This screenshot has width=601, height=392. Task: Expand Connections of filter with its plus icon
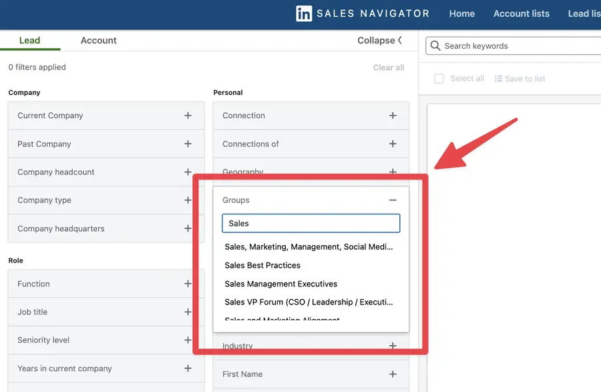click(393, 144)
